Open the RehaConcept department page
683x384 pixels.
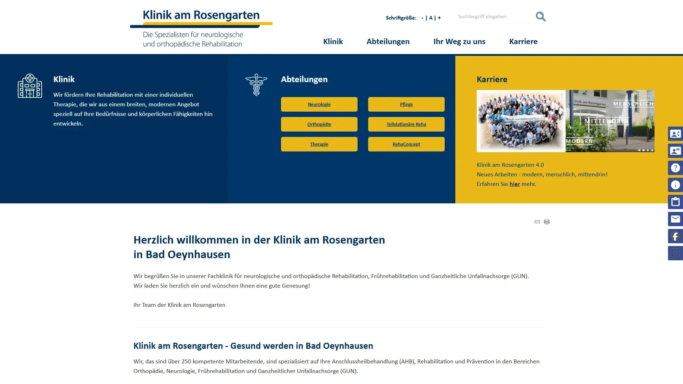coord(406,144)
